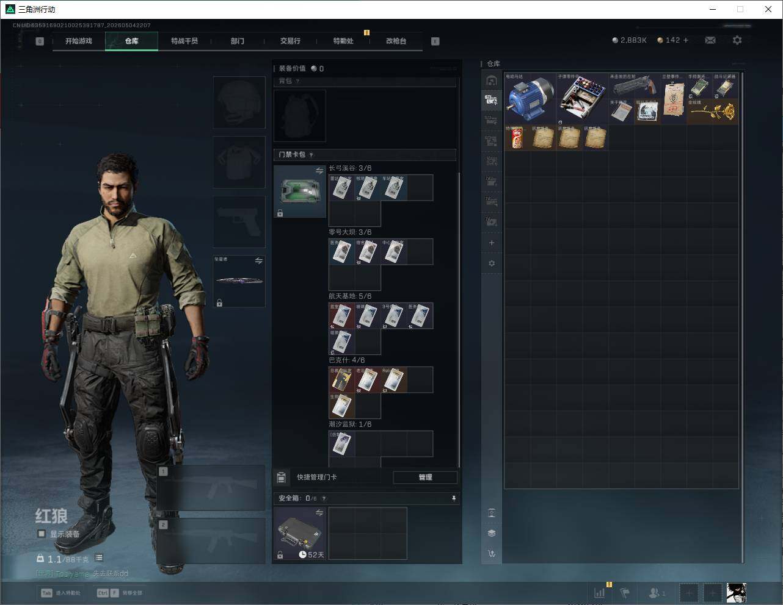Viewport: 783px width, 605px height.
Task: Open the weight details list icon
Action: point(99,558)
